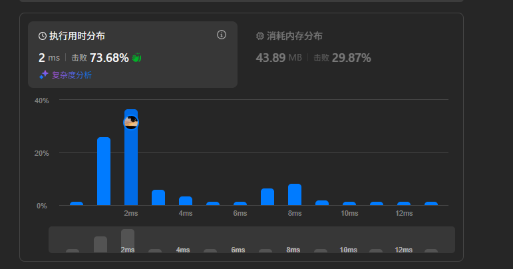Click the user avatar on the 2ms bar

point(131,123)
